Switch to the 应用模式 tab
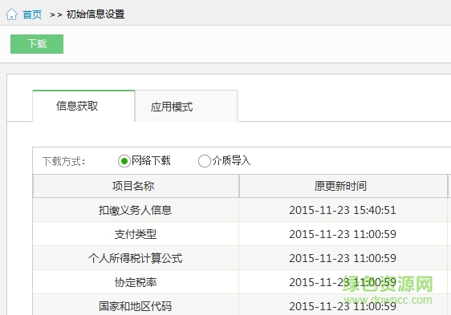This screenshot has height=315, width=451. pyautogui.click(x=186, y=107)
